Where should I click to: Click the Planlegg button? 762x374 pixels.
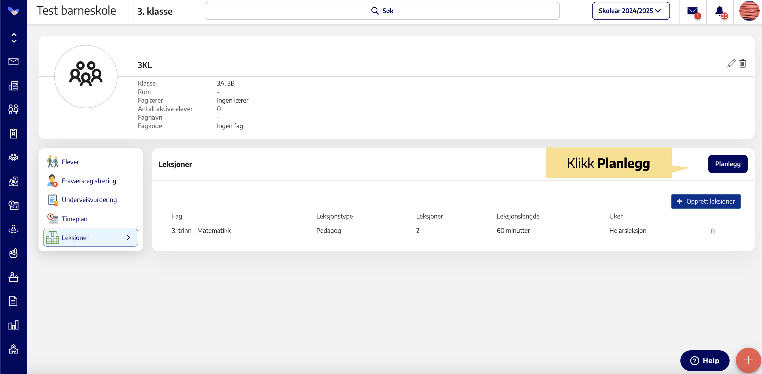(728, 164)
